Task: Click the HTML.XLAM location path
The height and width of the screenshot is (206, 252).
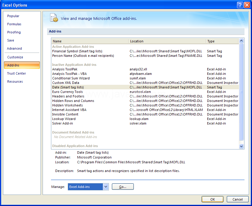Action: (166, 110)
